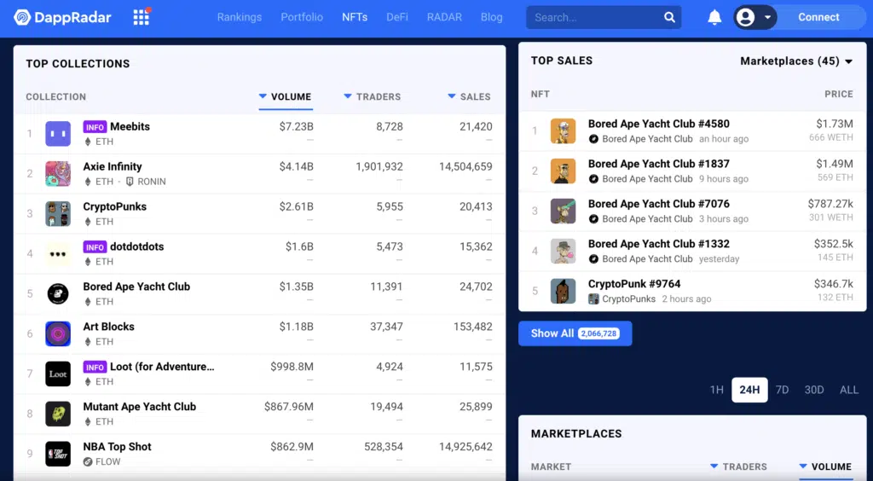
Task: Click the Meebits collection icon
Action: click(58, 134)
